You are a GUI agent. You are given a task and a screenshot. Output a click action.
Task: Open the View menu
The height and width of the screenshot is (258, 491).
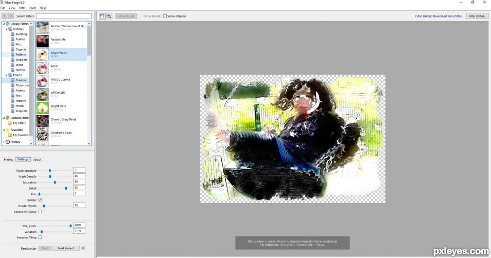pyautogui.click(x=12, y=8)
